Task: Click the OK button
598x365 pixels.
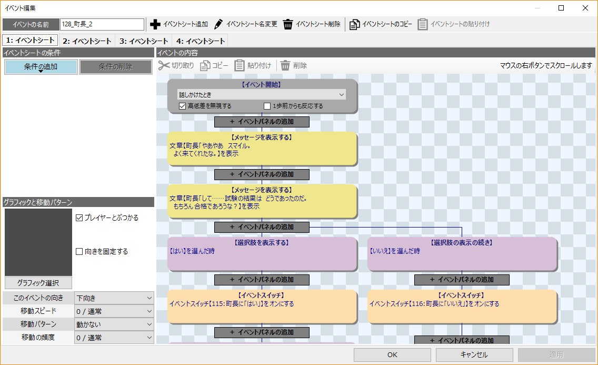Action: [393, 354]
